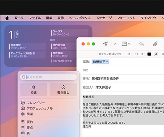Open the ヒラギノ角ゴシック font dropdown
Image resolution: width=164 pixels, height=137 pixels.
coord(114,54)
